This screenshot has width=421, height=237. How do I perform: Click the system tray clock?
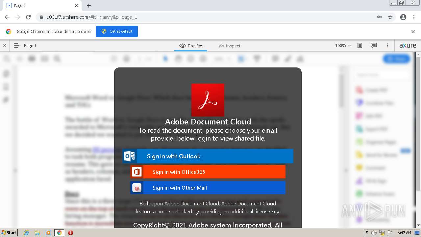(x=404, y=233)
